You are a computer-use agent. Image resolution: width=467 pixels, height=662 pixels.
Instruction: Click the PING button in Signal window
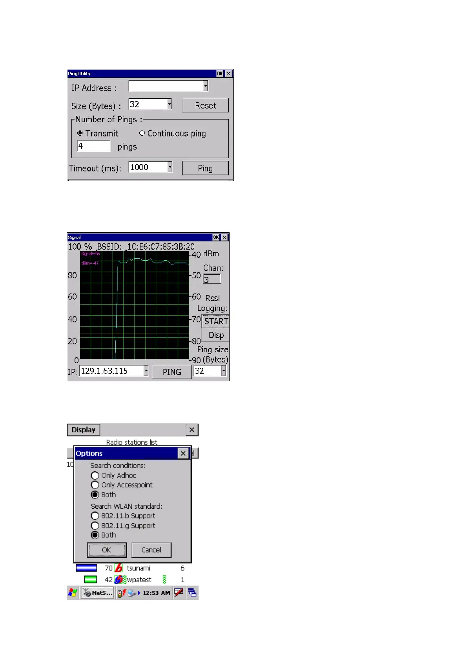[172, 371]
